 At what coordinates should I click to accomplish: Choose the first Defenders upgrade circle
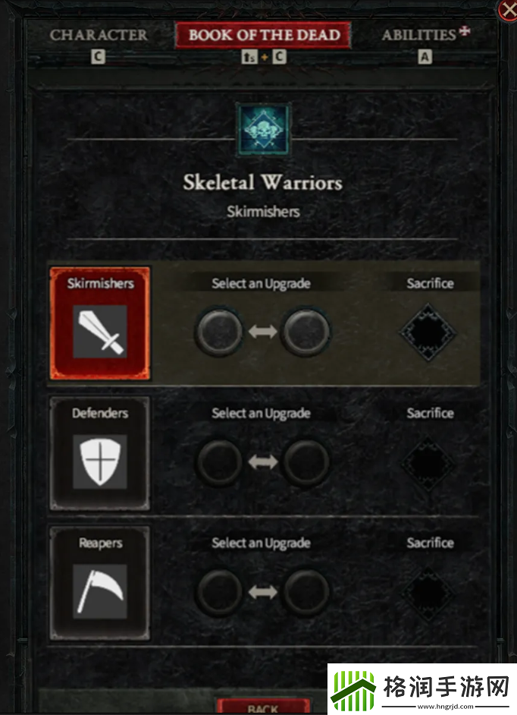[x=219, y=462]
